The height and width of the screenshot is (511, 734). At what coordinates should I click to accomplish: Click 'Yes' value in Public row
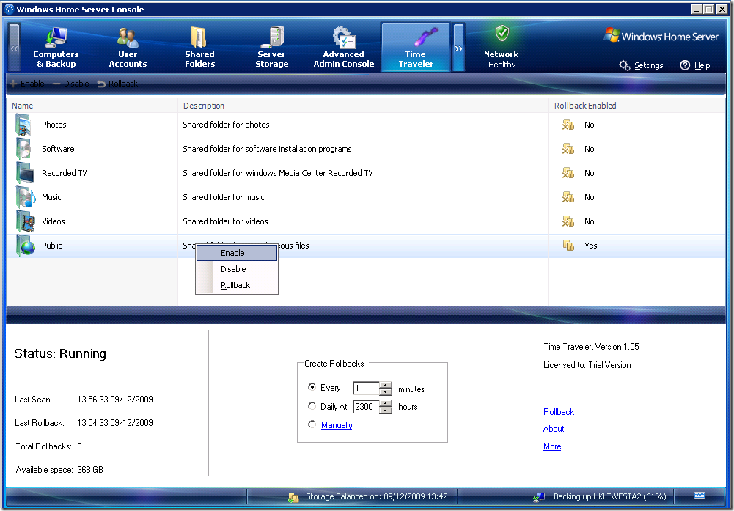tap(591, 246)
